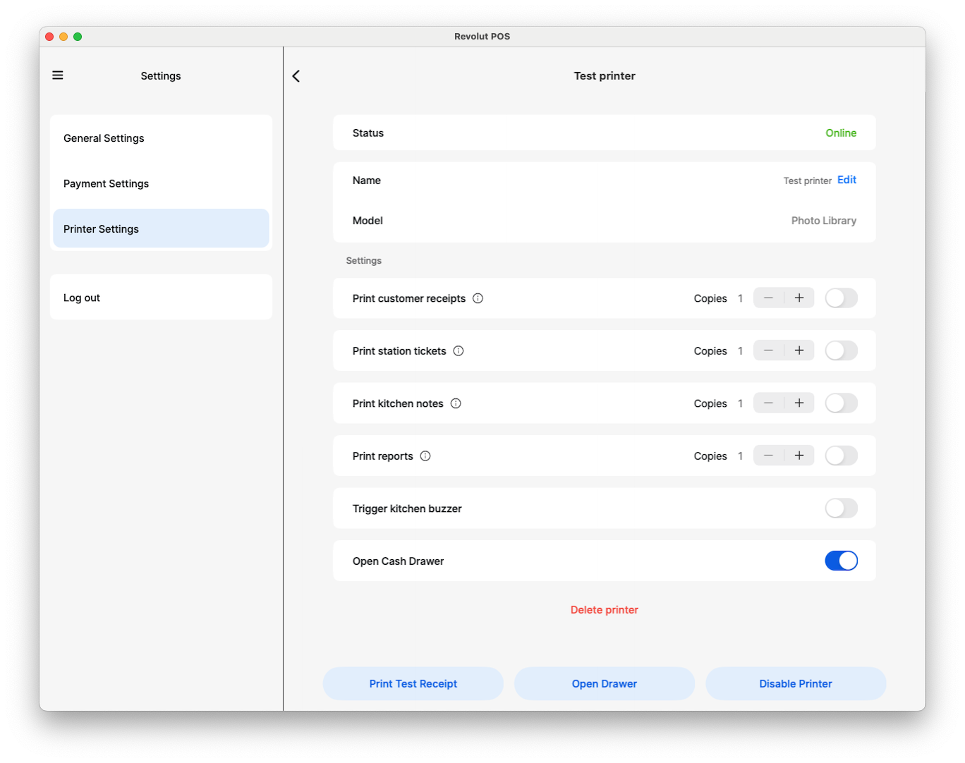Decrease copies for Print kitchen notes
The width and height of the screenshot is (965, 763).
click(x=768, y=403)
